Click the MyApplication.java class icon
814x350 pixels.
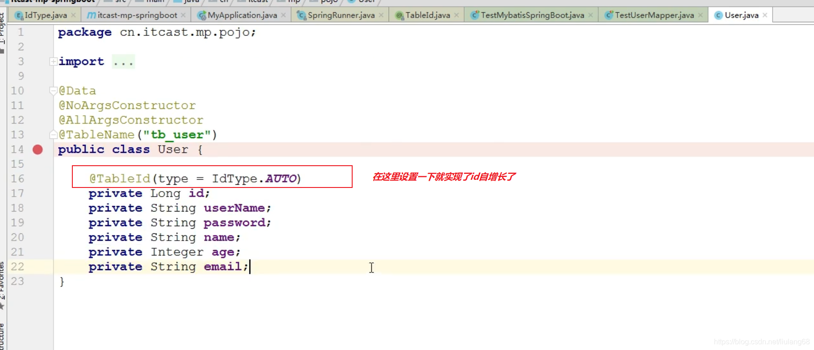point(202,15)
